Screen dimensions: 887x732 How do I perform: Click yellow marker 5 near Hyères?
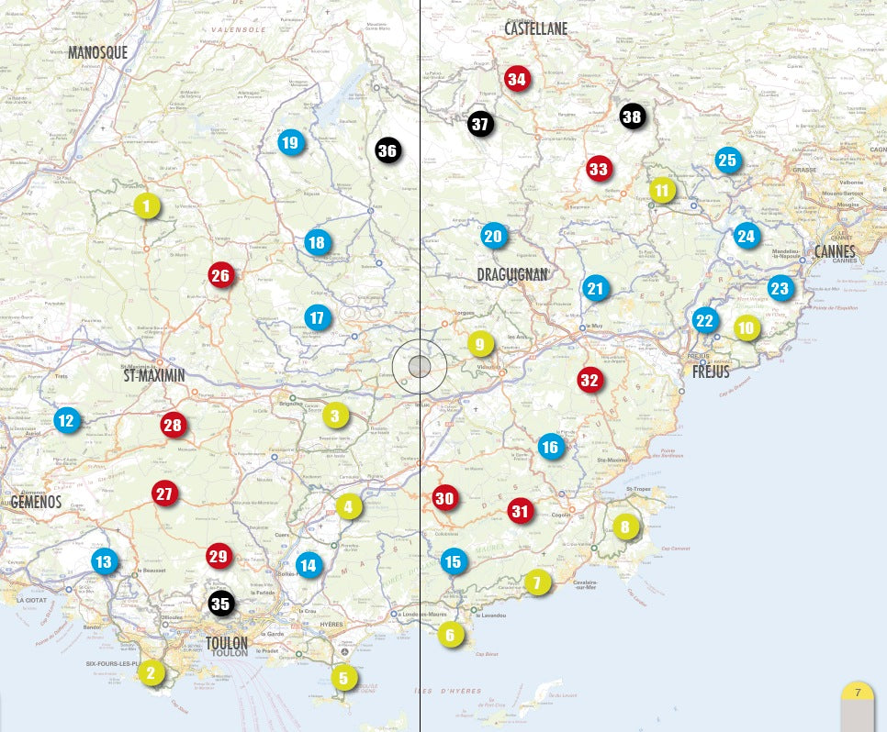[x=343, y=678]
